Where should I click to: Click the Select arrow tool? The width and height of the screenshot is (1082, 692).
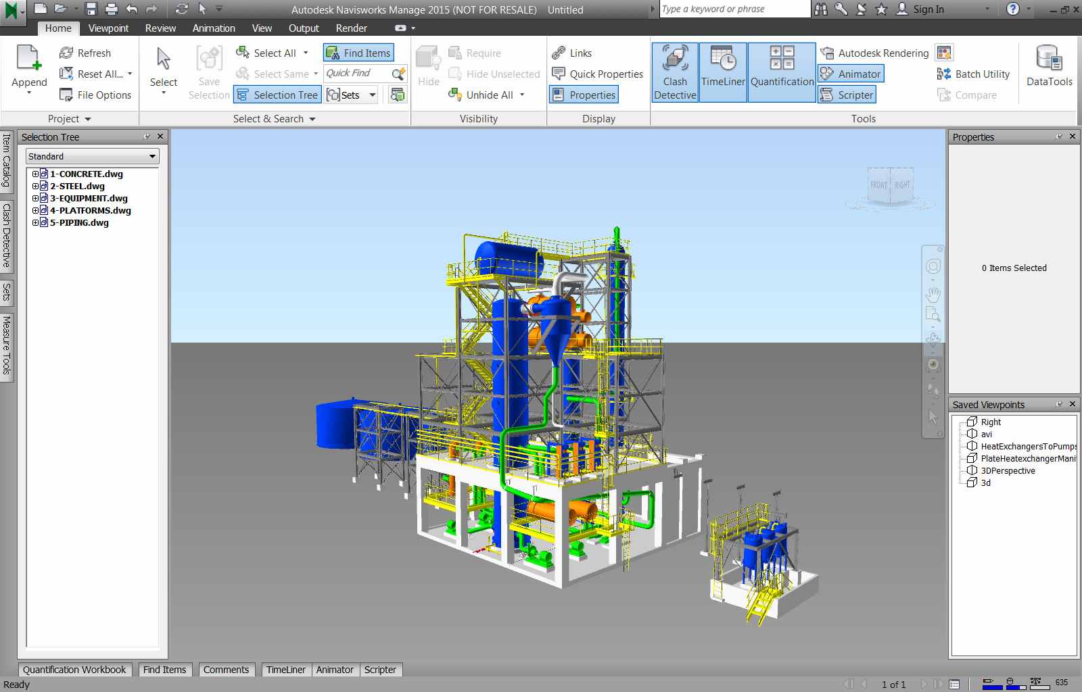[x=164, y=58]
